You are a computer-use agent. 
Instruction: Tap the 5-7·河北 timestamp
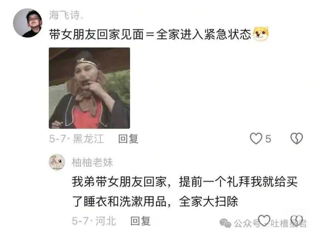(94, 221)
